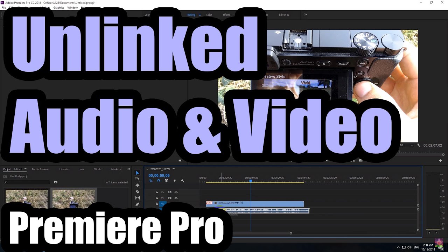
Task: Click the Untitled.prproj path label
Action: [x=18, y=176]
